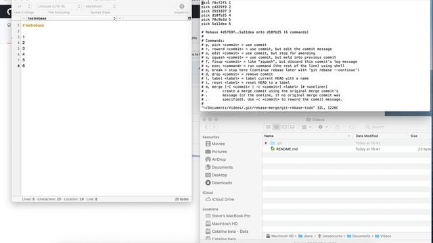Open Documents in Finder sidebar
Image resolution: width=433 pixels, height=243 pixels.
tap(219, 167)
